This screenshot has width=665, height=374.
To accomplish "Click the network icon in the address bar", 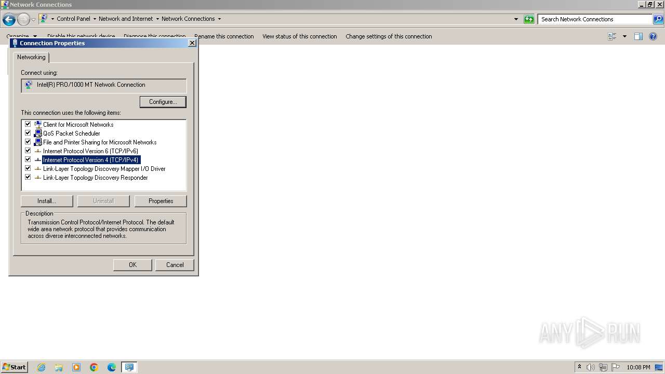I will point(44,19).
